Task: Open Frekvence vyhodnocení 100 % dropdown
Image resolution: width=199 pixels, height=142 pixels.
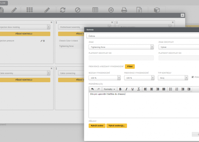Action: point(153,78)
